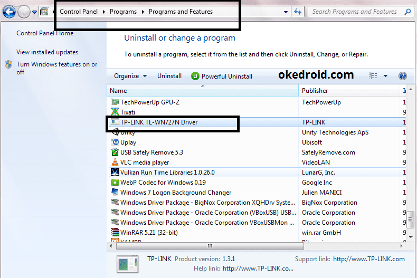This screenshot has width=417, height=278.
Task: Sort the list by Name column
Action: coord(203,91)
